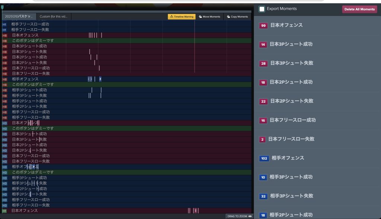Expand the 日本2Pシュート失敗 moments list entry
The image size is (381, 219).
[x=292, y=101]
